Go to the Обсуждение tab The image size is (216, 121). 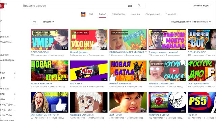[153, 14]
